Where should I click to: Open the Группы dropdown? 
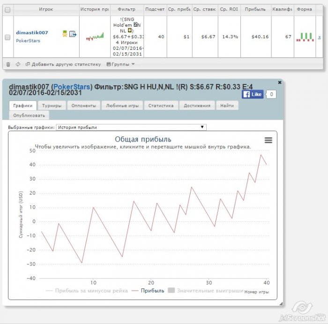point(120,64)
